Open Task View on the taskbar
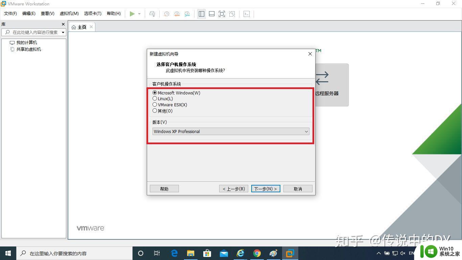This screenshot has width=462, height=260. pos(157,253)
